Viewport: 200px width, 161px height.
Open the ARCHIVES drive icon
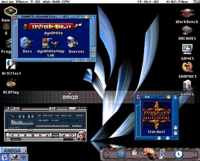point(187,31)
